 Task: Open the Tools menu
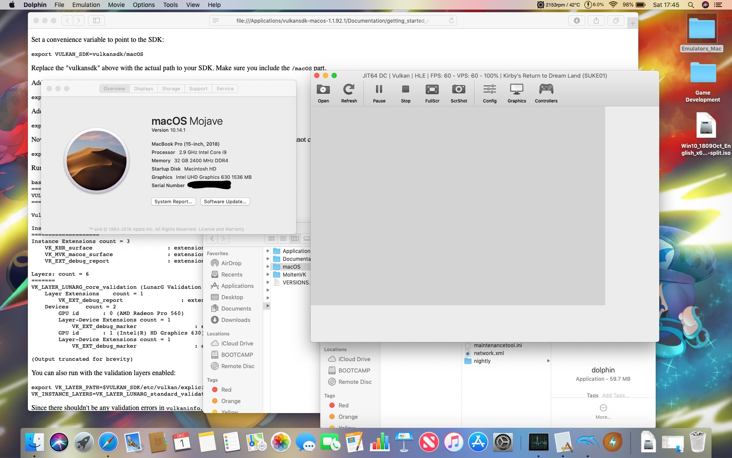pos(170,5)
